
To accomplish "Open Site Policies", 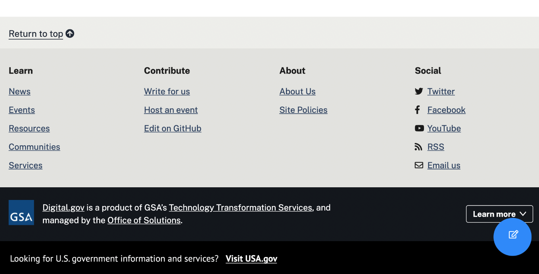I will (303, 110).
